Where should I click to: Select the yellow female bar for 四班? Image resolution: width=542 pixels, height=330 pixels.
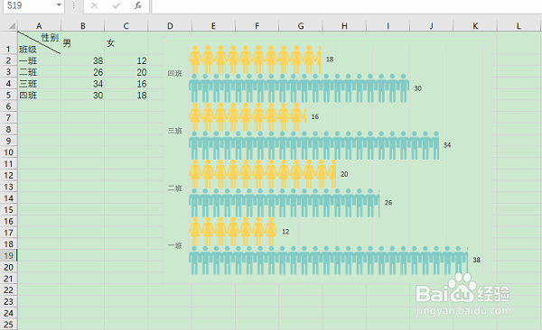[x=255, y=60]
